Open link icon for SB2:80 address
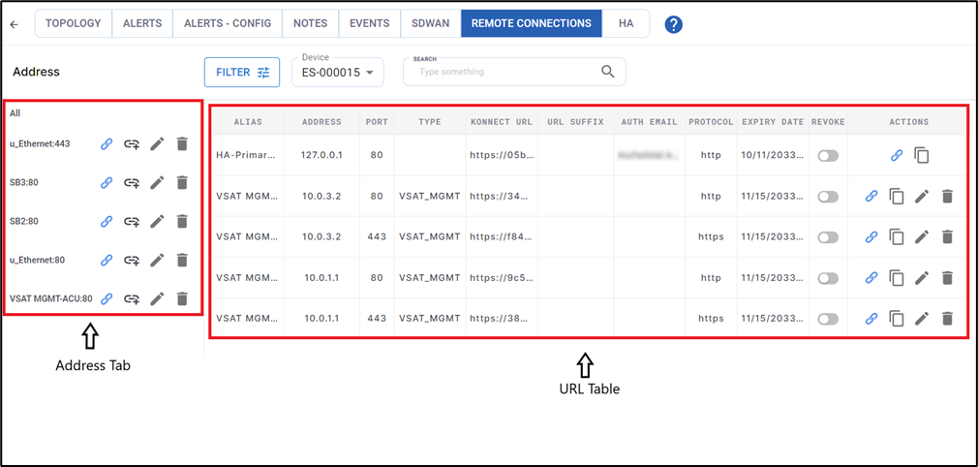This screenshot has width=978, height=467. tap(107, 222)
